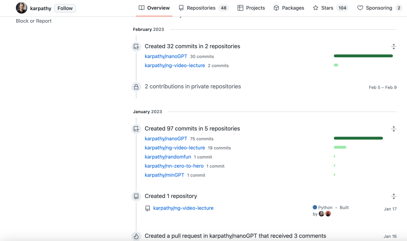Open the Sponsoring tab

click(379, 8)
